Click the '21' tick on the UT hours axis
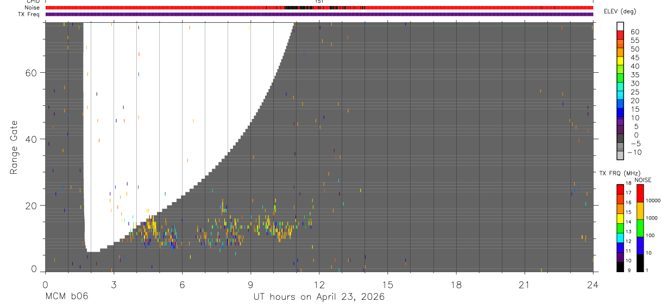The image size is (667, 308). pos(524,285)
